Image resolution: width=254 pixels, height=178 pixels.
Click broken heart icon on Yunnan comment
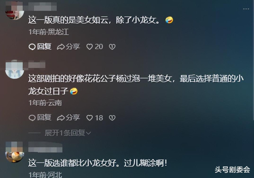coord(112,118)
